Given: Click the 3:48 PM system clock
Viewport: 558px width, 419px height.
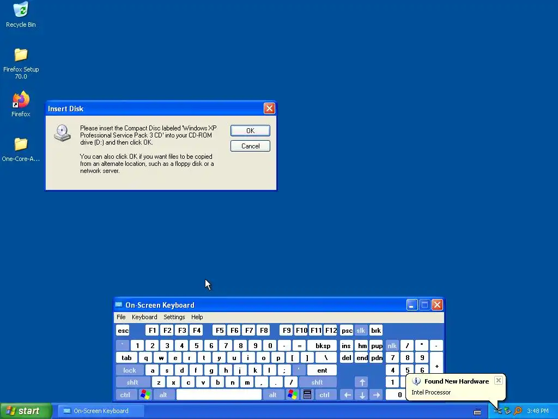Looking at the screenshot, I should click(538, 411).
